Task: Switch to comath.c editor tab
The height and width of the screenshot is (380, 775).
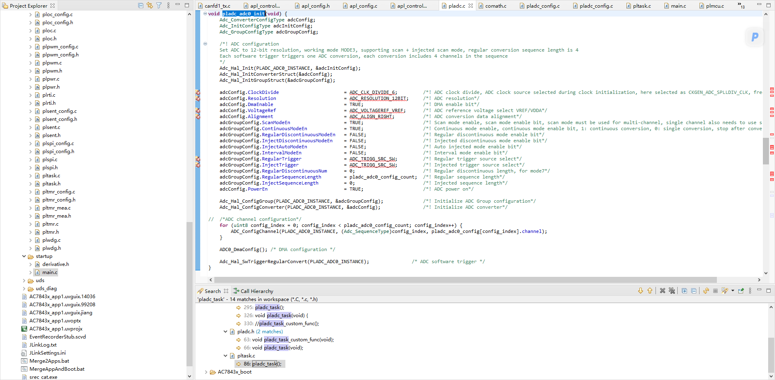Action: [496, 6]
